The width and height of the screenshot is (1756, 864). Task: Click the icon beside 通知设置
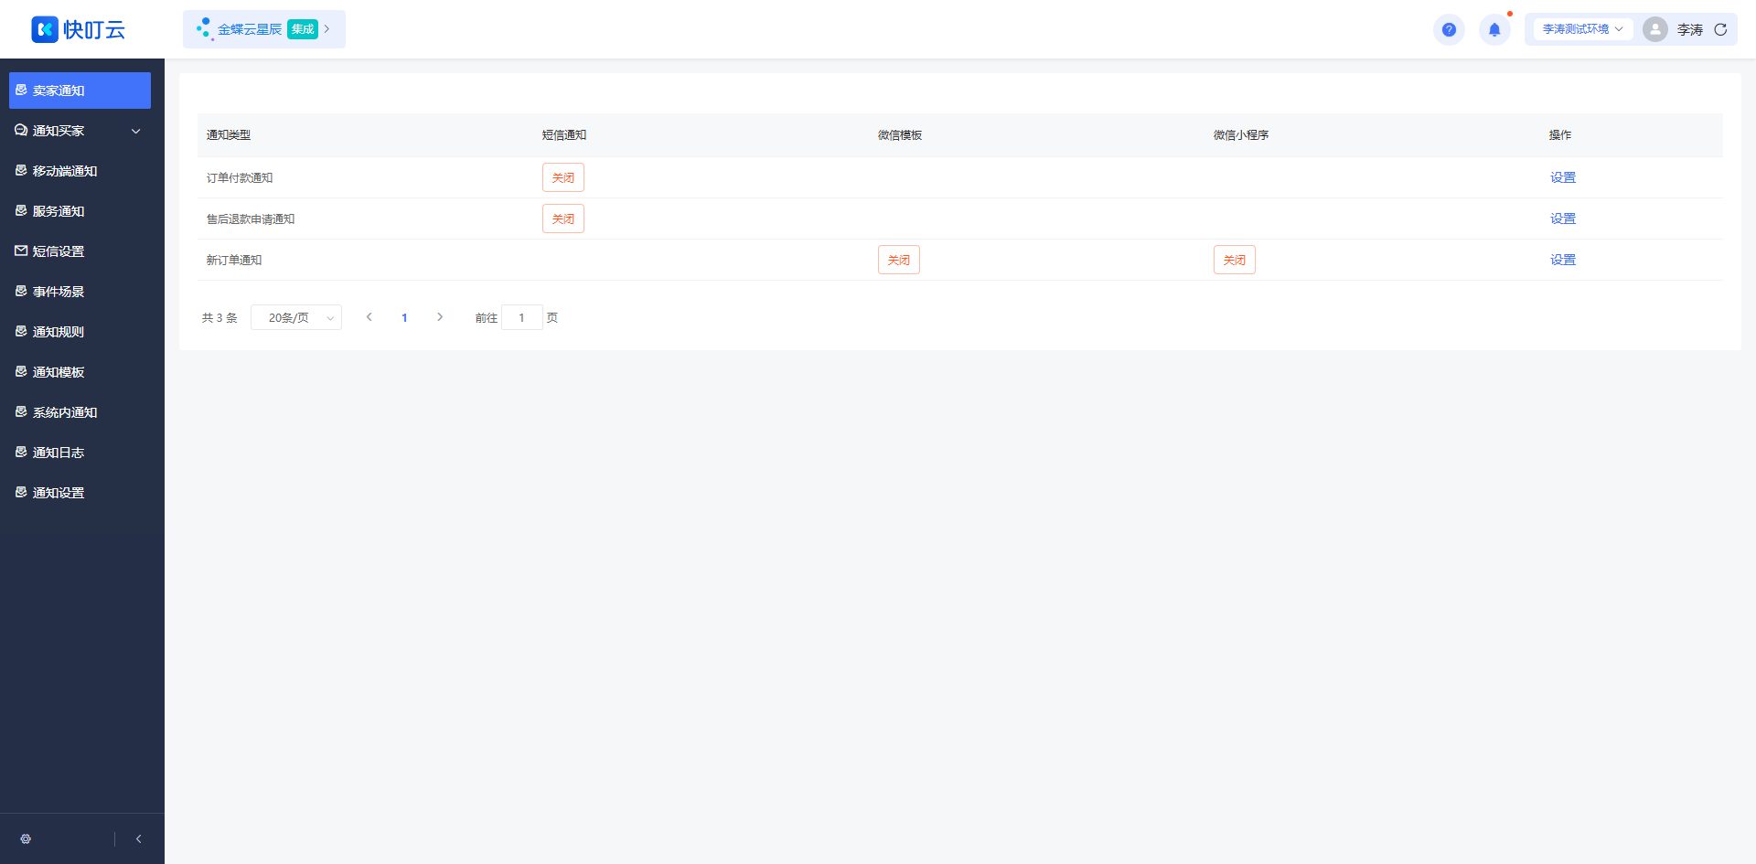(x=21, y=492)
